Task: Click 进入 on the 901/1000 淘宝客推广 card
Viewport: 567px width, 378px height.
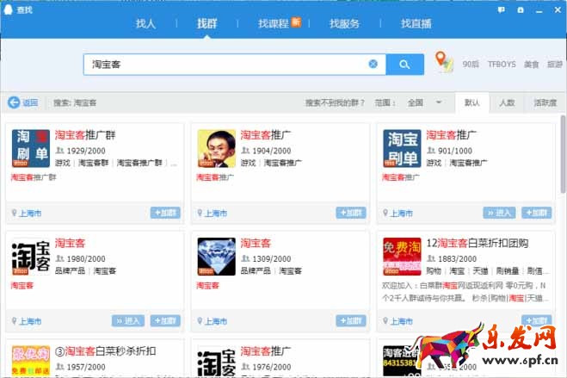Action: pos(500,213)
